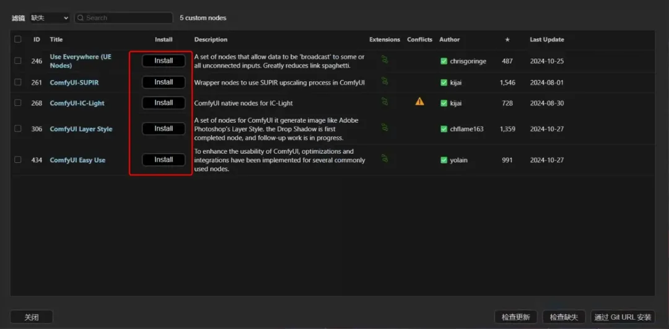Click the '5 custom nodes' count label
Screen dimensions: 669x329
pos(203,18)
